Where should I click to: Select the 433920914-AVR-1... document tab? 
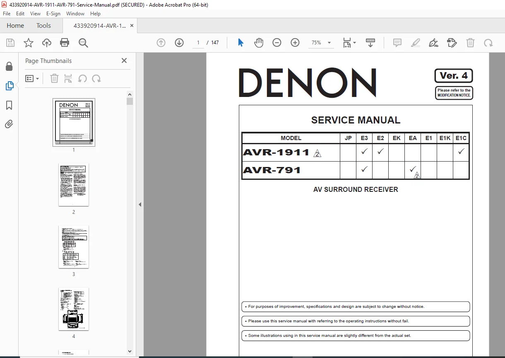click(x=100, y=26)
